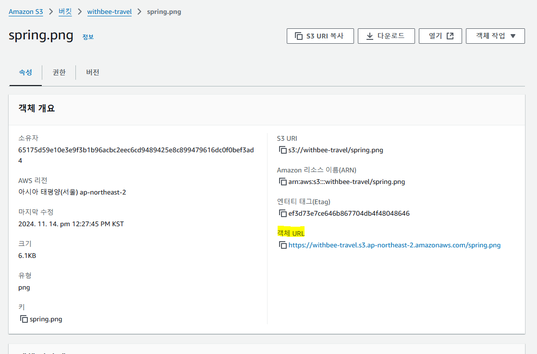This screenshot has height=354, width=537.
Task: Click the region text ap-northeast-2
Action: (72, 192)
